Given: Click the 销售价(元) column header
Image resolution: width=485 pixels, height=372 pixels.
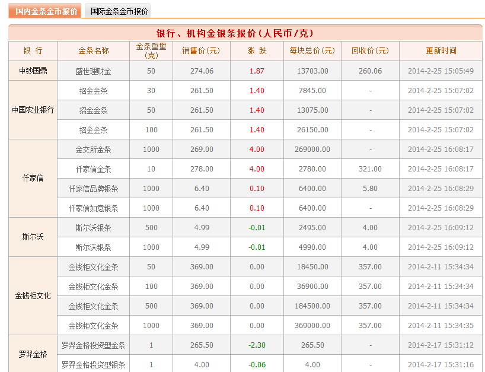Looking at the screenshot, I should coord(202,51).
